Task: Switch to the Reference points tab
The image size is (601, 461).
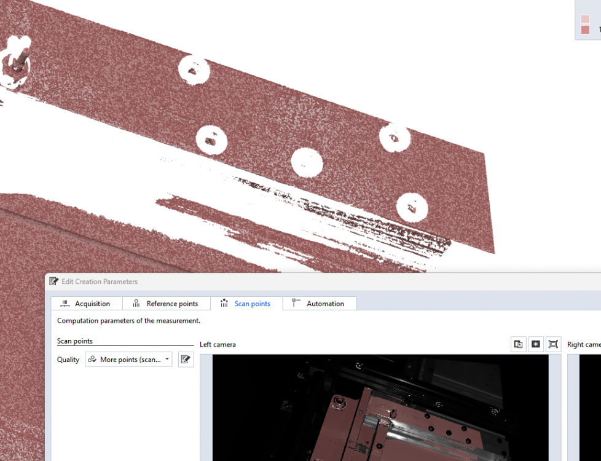Action: (167, 304)
